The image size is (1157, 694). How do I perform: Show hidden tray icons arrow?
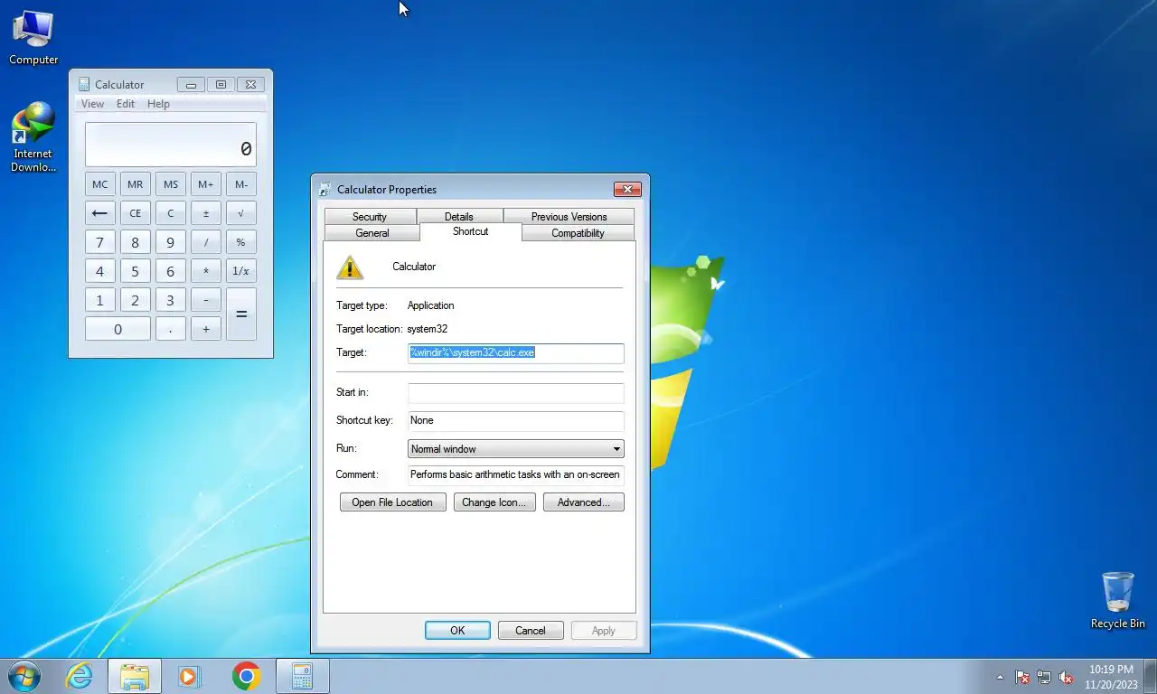click(x=1000, y=677)
